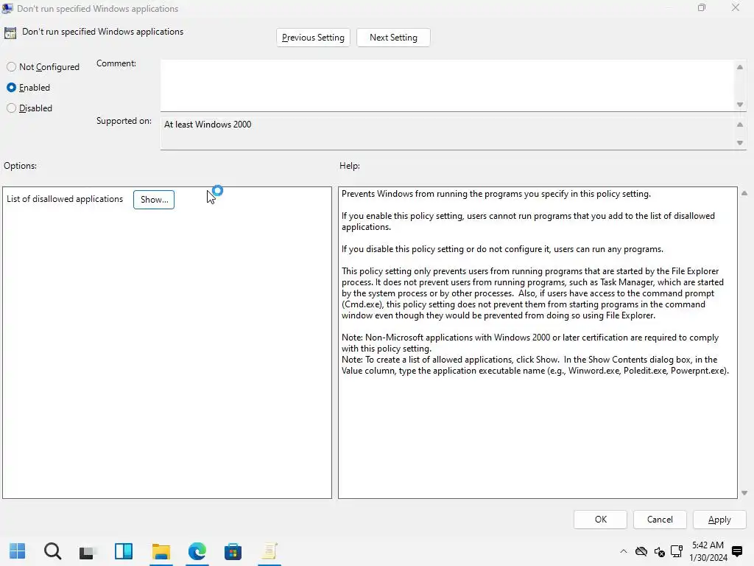Apply the policy setting

(719, 520)
